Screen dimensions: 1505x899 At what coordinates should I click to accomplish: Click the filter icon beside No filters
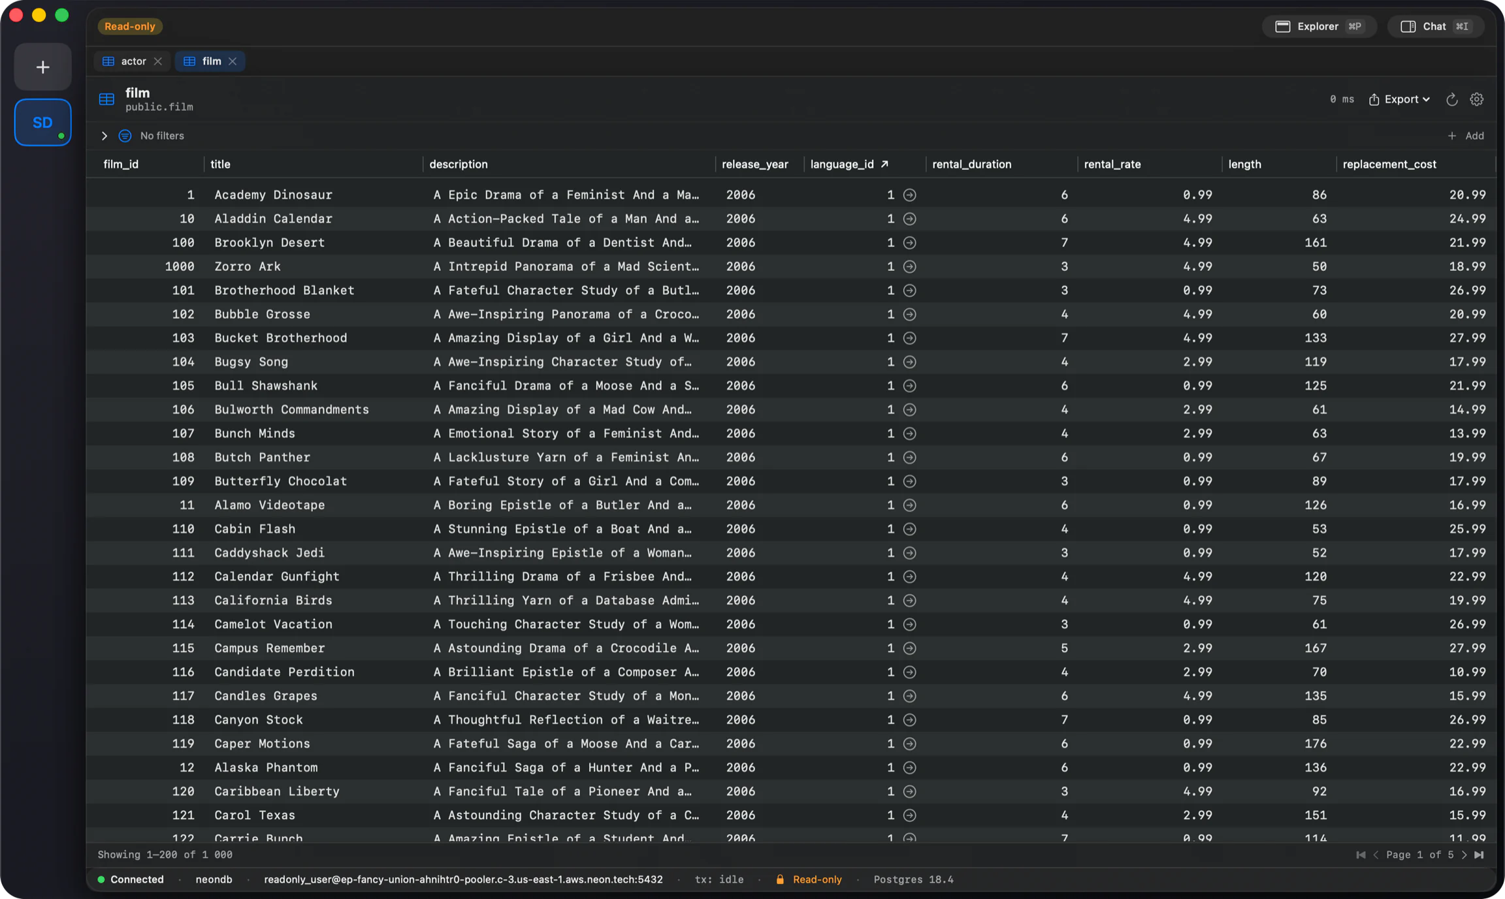(125, 136)
